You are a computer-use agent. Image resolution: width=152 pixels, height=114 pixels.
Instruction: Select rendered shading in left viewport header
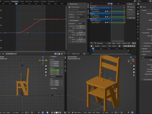(60, 112)
